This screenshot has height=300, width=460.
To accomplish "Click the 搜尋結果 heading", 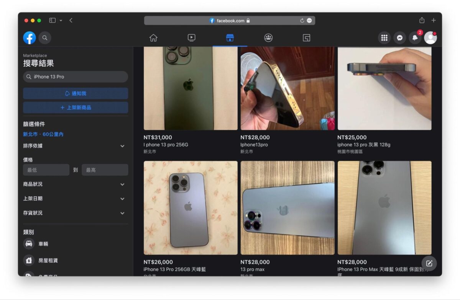I will tap(38, 64).
